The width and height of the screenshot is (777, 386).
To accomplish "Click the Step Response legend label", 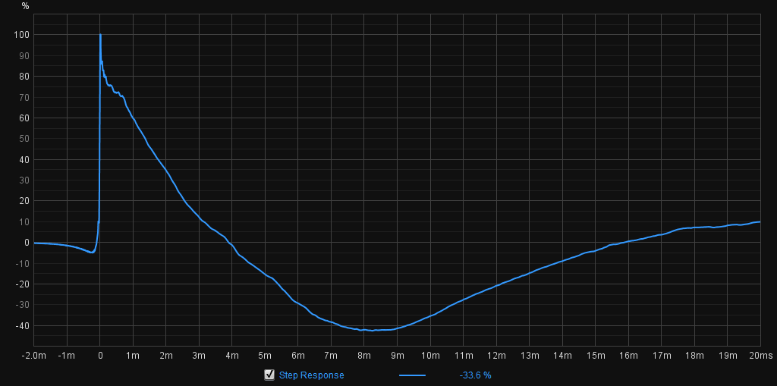I will [311, 375].
